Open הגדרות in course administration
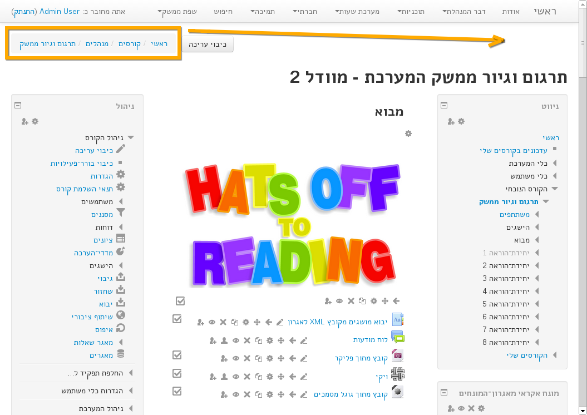 (x=101, y=176)
